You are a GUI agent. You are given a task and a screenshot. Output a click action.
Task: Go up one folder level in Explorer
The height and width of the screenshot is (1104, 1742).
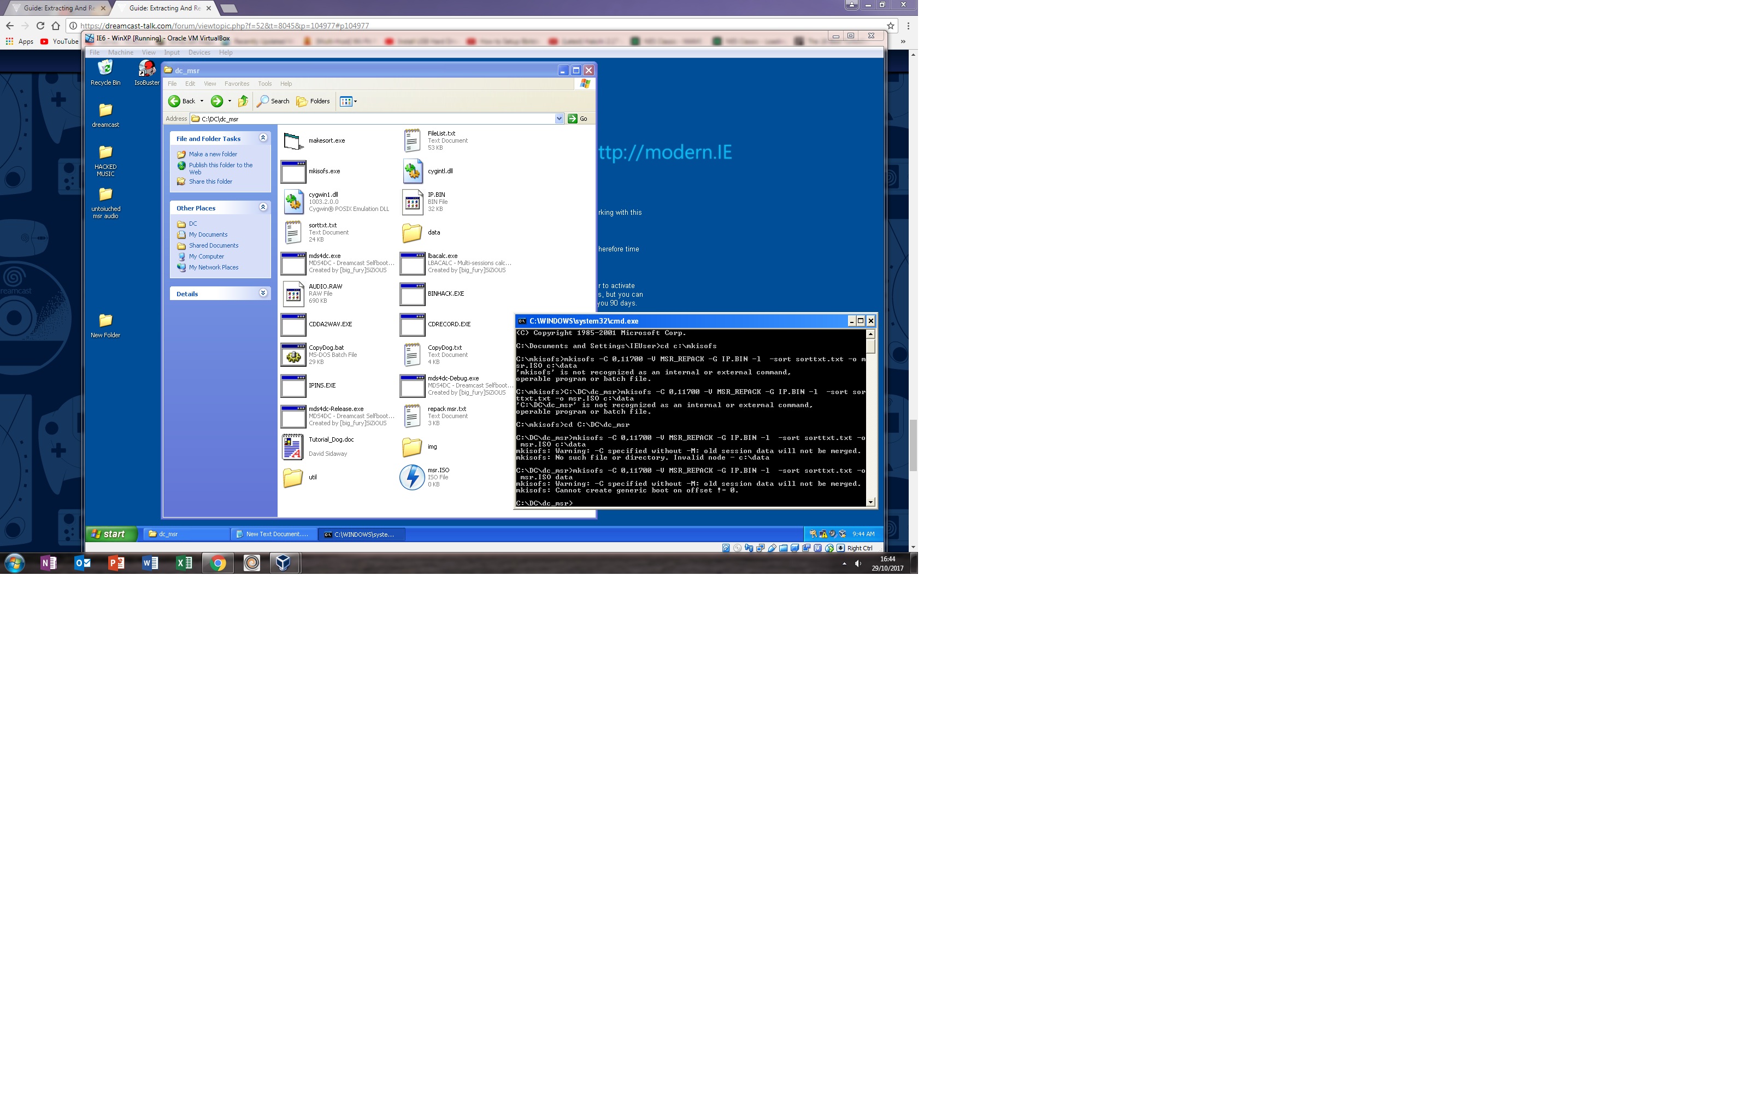pyautogui.click(x=243, y=101)
